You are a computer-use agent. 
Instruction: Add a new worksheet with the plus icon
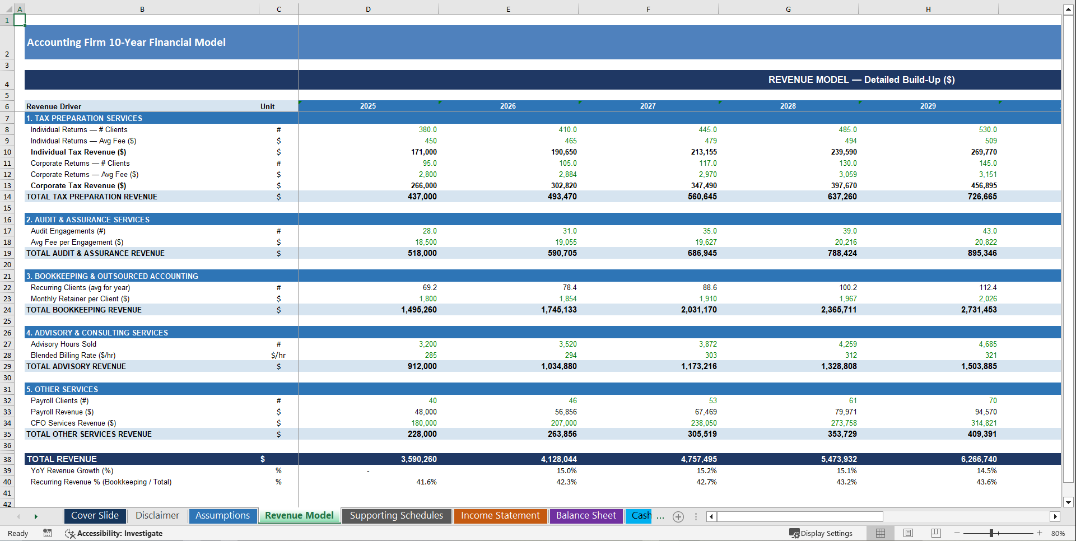tap(678, 516)
